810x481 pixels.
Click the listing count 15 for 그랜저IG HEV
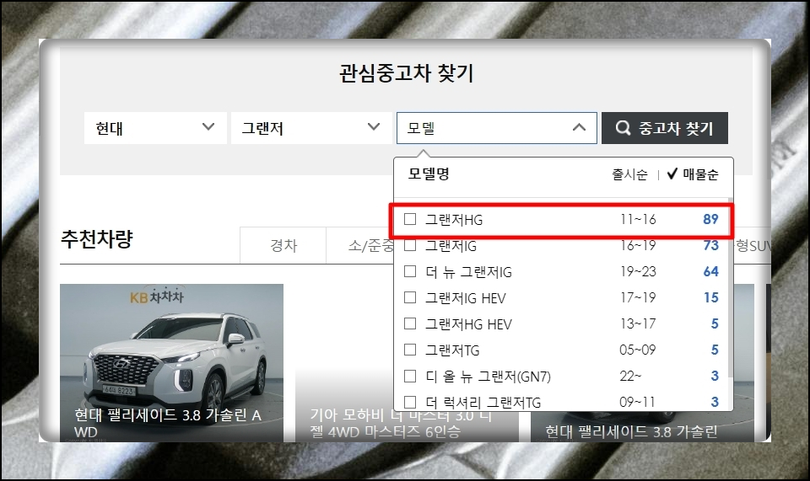coord(710,297)
